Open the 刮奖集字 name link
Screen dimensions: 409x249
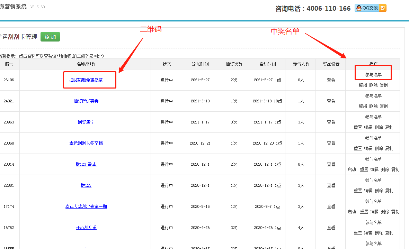(86, 122)
